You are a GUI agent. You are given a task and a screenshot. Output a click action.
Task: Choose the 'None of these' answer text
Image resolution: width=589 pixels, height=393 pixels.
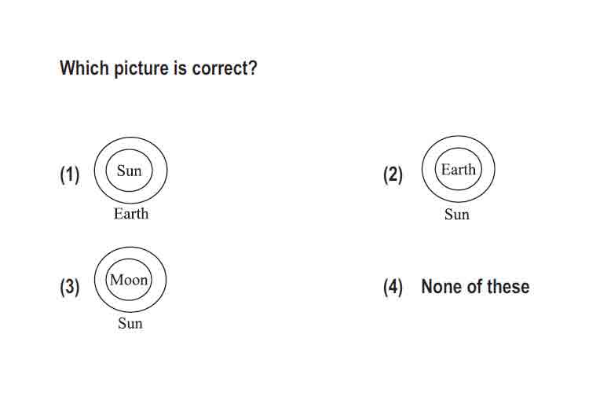pyautogui.click(x=475, y=287)
